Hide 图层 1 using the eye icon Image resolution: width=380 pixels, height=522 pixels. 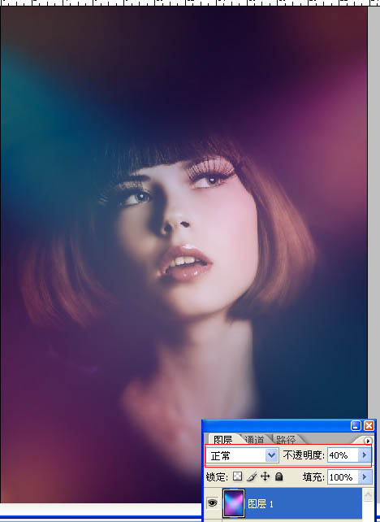coord(212,502)
